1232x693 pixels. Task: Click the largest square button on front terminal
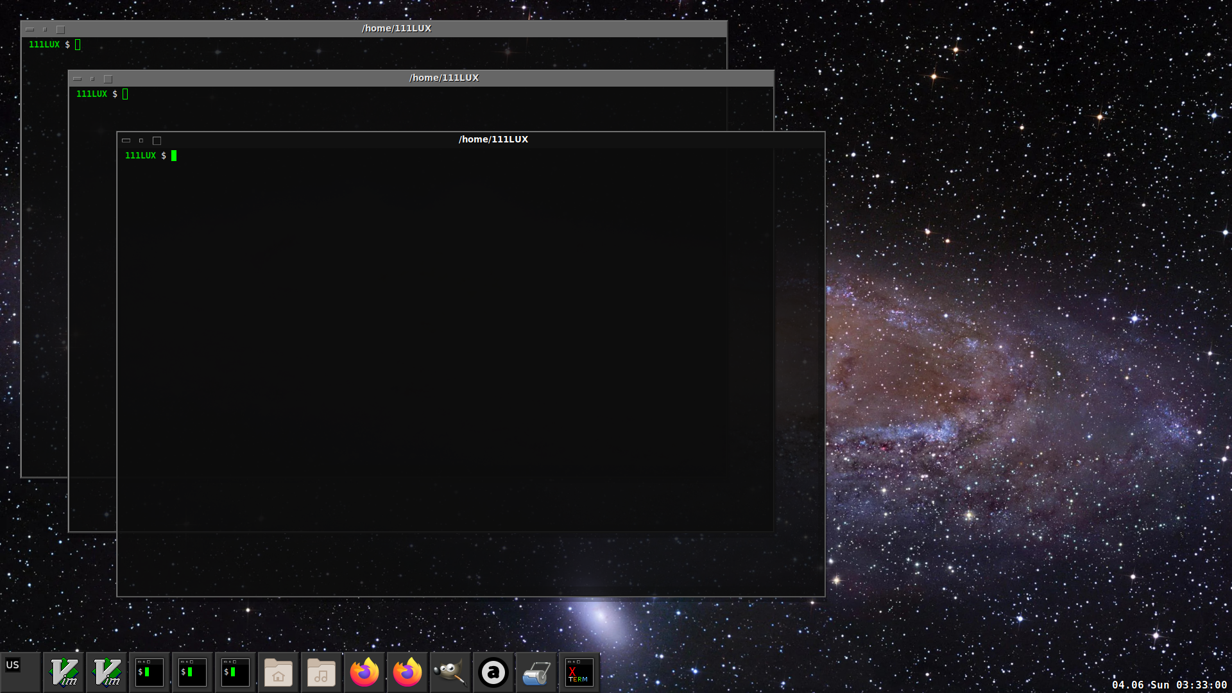[157, 141]
